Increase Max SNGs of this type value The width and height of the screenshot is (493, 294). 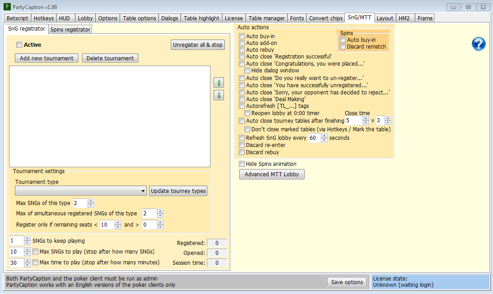[x=91, y=201]
